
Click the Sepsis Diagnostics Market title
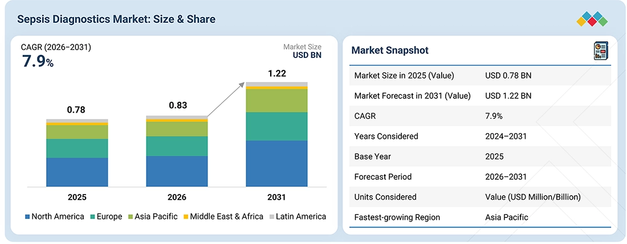pyautogui.click(x=116, y=19)
